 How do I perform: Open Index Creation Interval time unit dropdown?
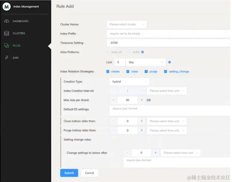(x=167, y=91)
